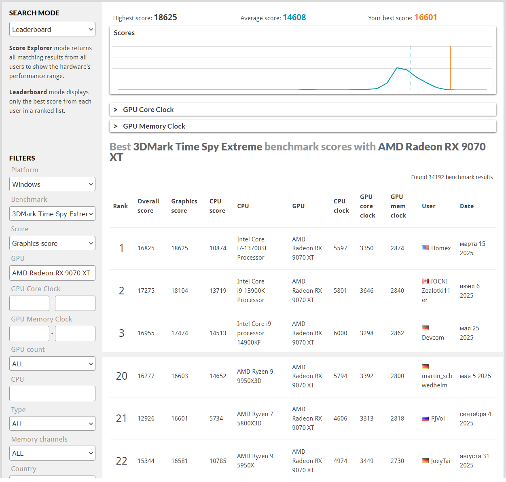
Task: Click the flag above martin_schwedhelm
Action: pos(425,367)
